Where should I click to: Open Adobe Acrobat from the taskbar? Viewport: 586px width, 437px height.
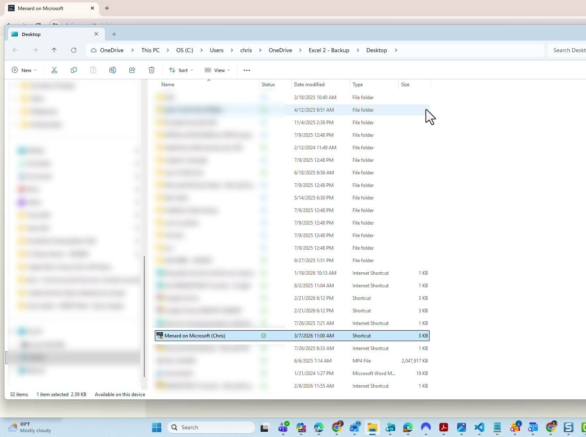pos(444,427)
